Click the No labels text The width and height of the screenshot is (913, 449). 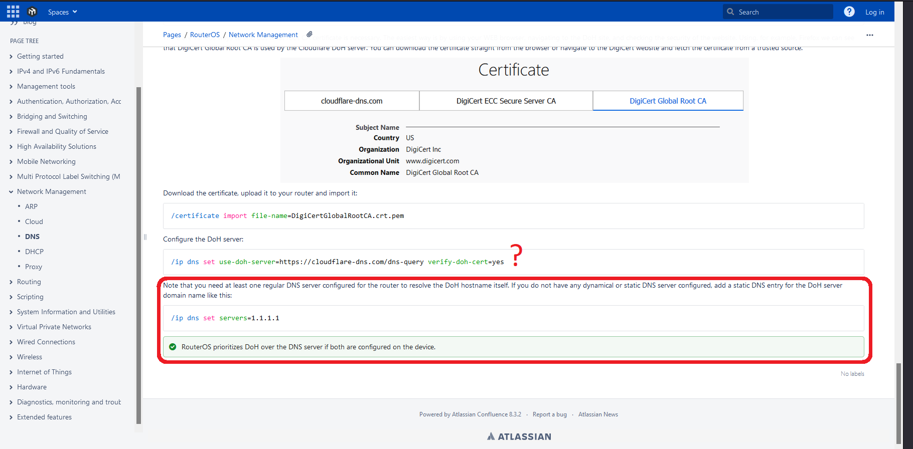[x=852, y=374]
